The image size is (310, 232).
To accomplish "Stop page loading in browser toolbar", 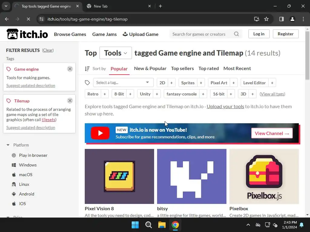I will [x=28, y=19].
